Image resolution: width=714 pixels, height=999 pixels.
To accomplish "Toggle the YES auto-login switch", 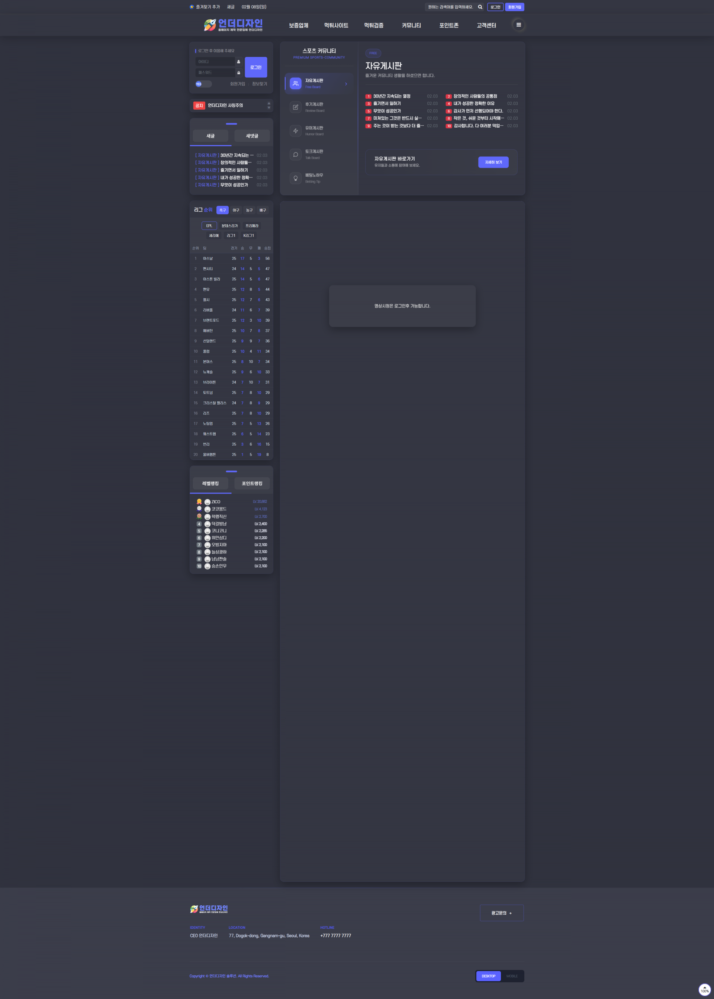I will point(203,84).
